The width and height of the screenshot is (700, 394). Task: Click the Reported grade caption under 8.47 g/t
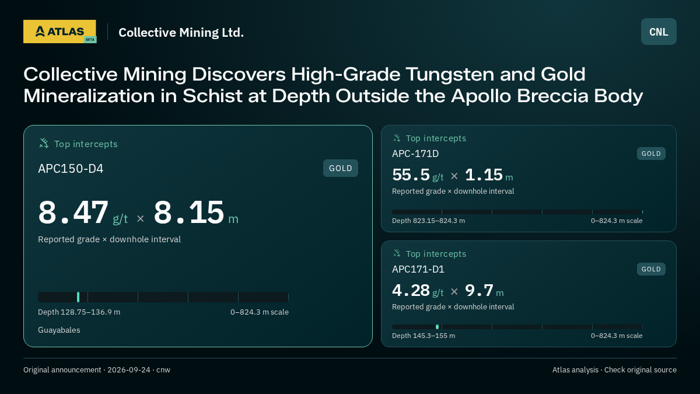point(109,239)
